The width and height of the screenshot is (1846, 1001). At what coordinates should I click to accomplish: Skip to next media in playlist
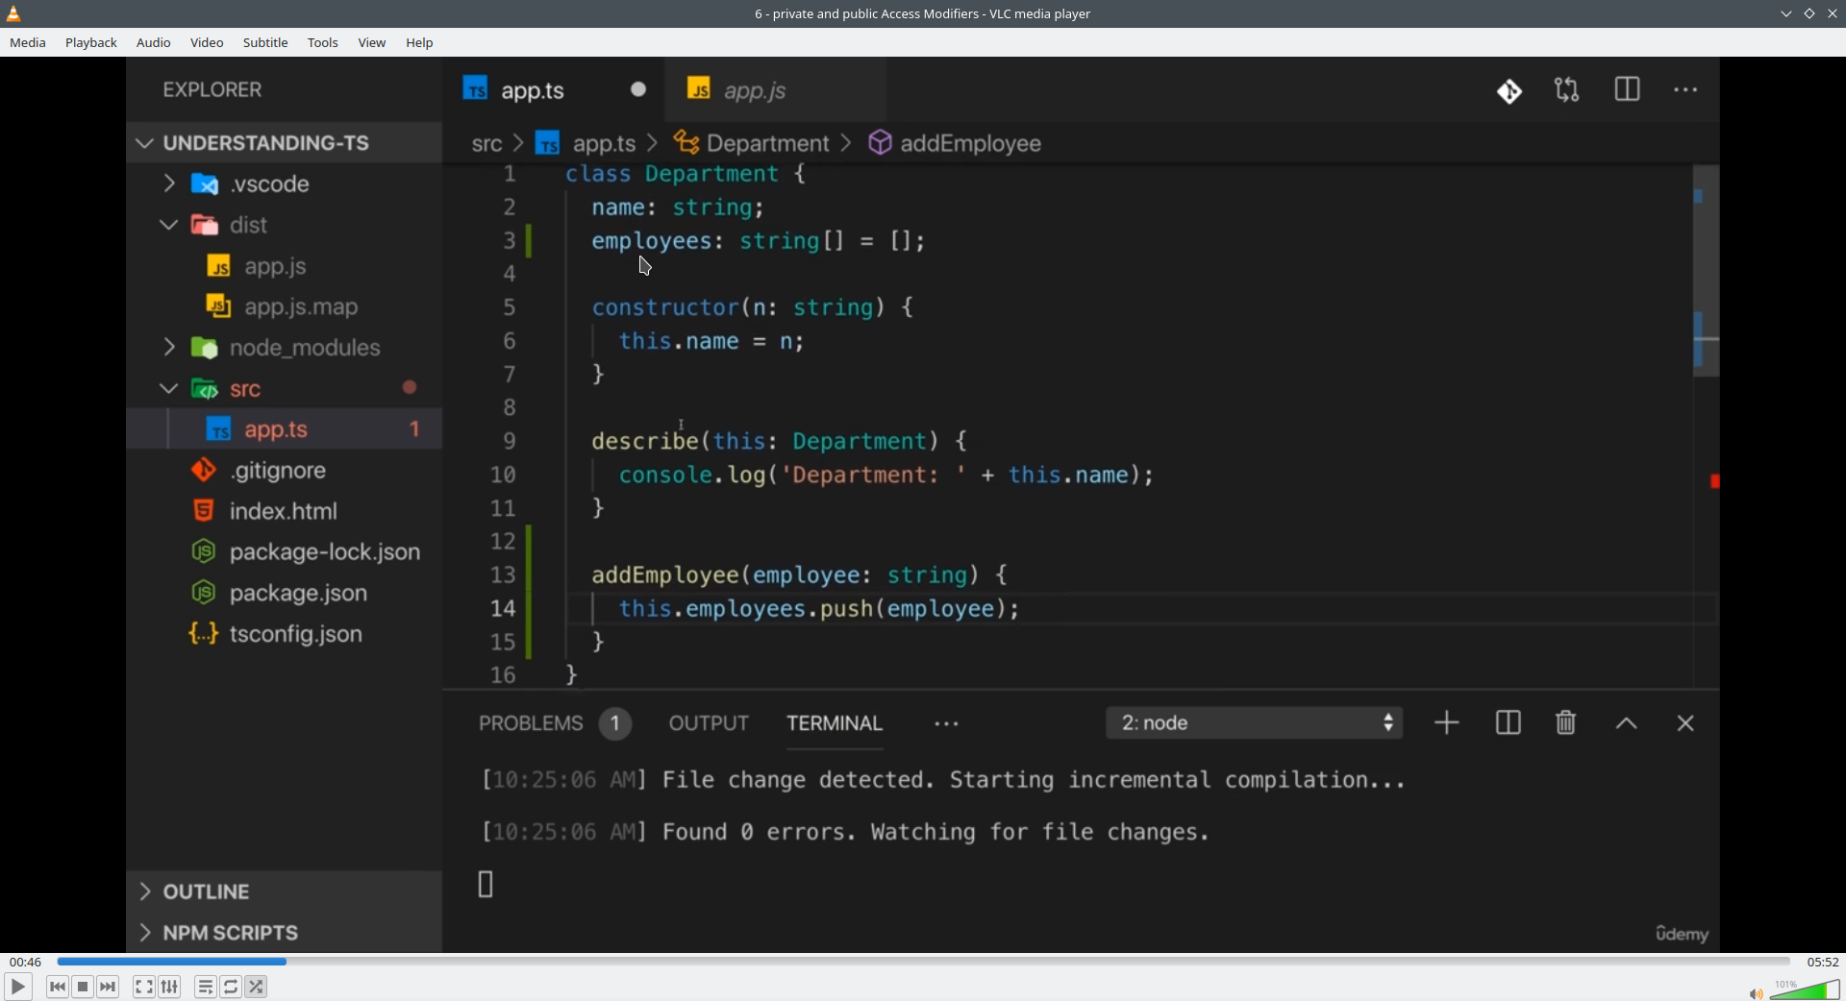pos(109,987)
